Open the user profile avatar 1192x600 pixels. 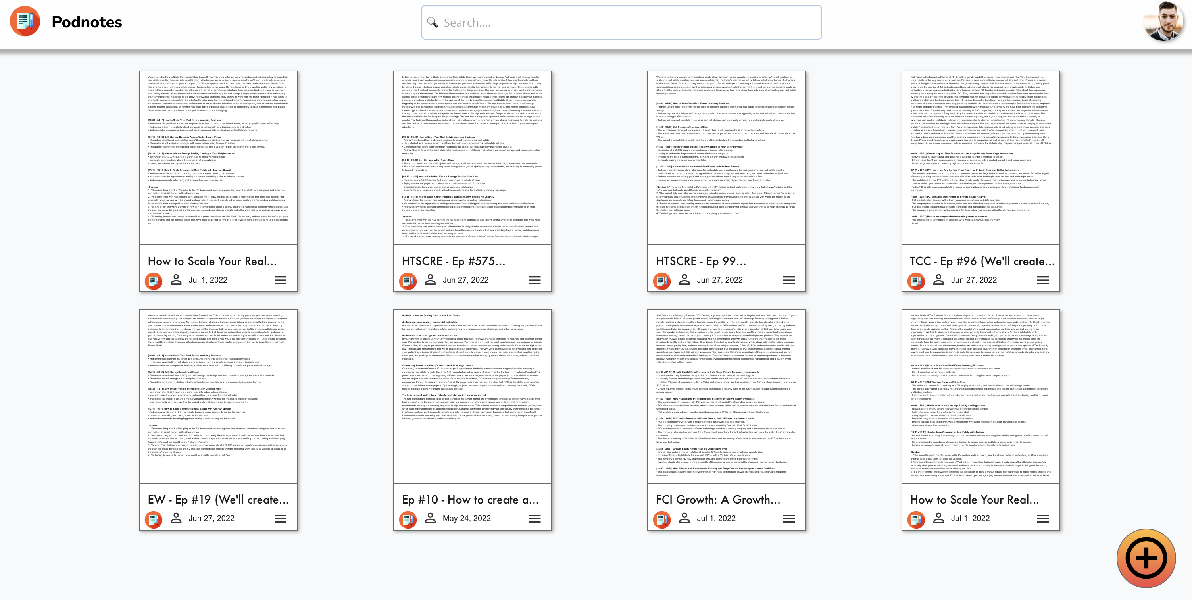point(1163,21)
